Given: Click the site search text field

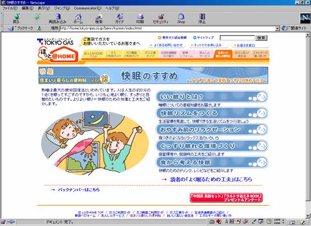Looking at the screenshot, I should pyautogui.click(x=237, y=38).
